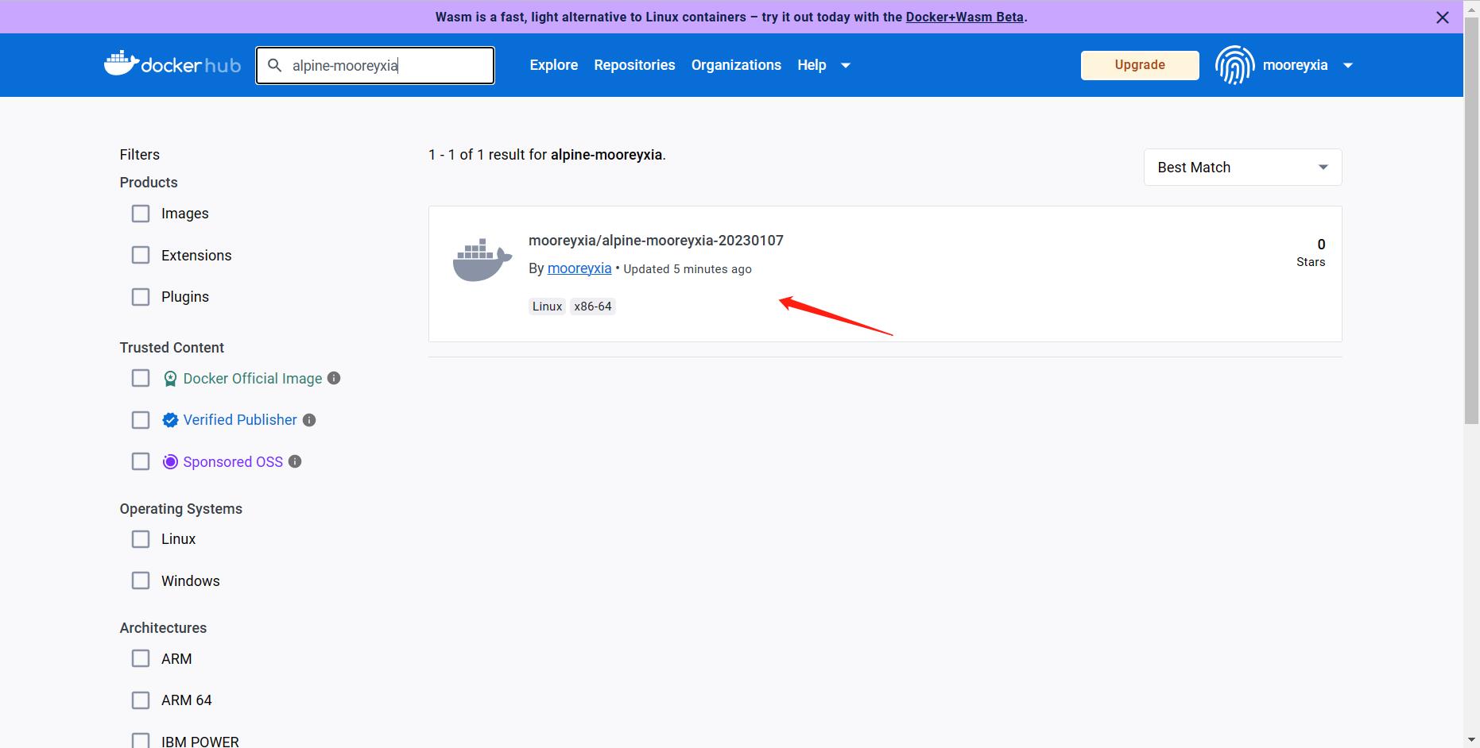Close the Wasm announcement banner
1480x748 pixels.
click(x=1443, y=17)
